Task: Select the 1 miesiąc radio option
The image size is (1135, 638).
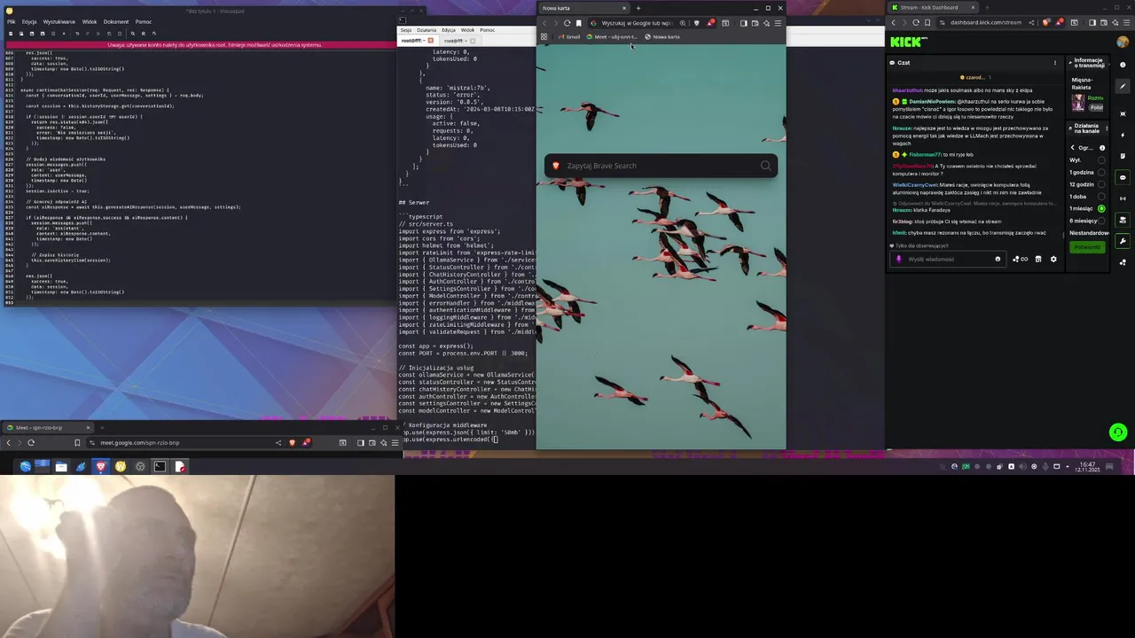Action: (x=1101, y=208)
